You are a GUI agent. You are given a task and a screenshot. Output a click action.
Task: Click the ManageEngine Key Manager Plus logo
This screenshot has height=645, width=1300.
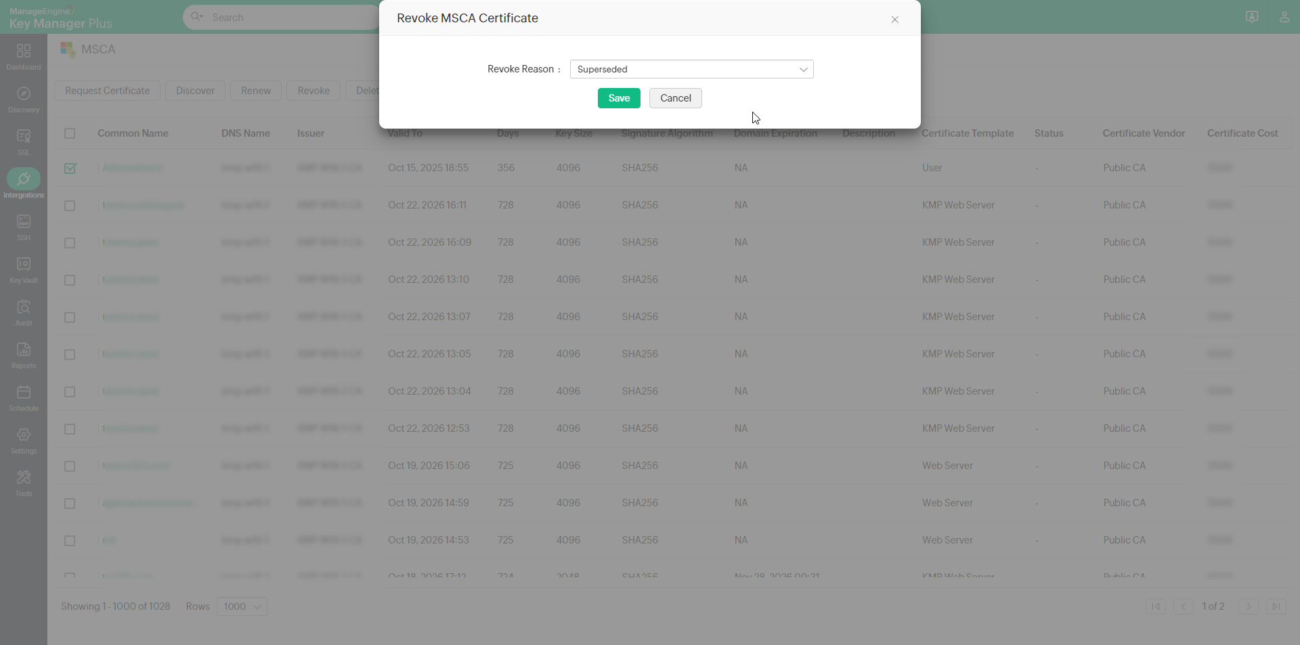(x=60, y=18)
